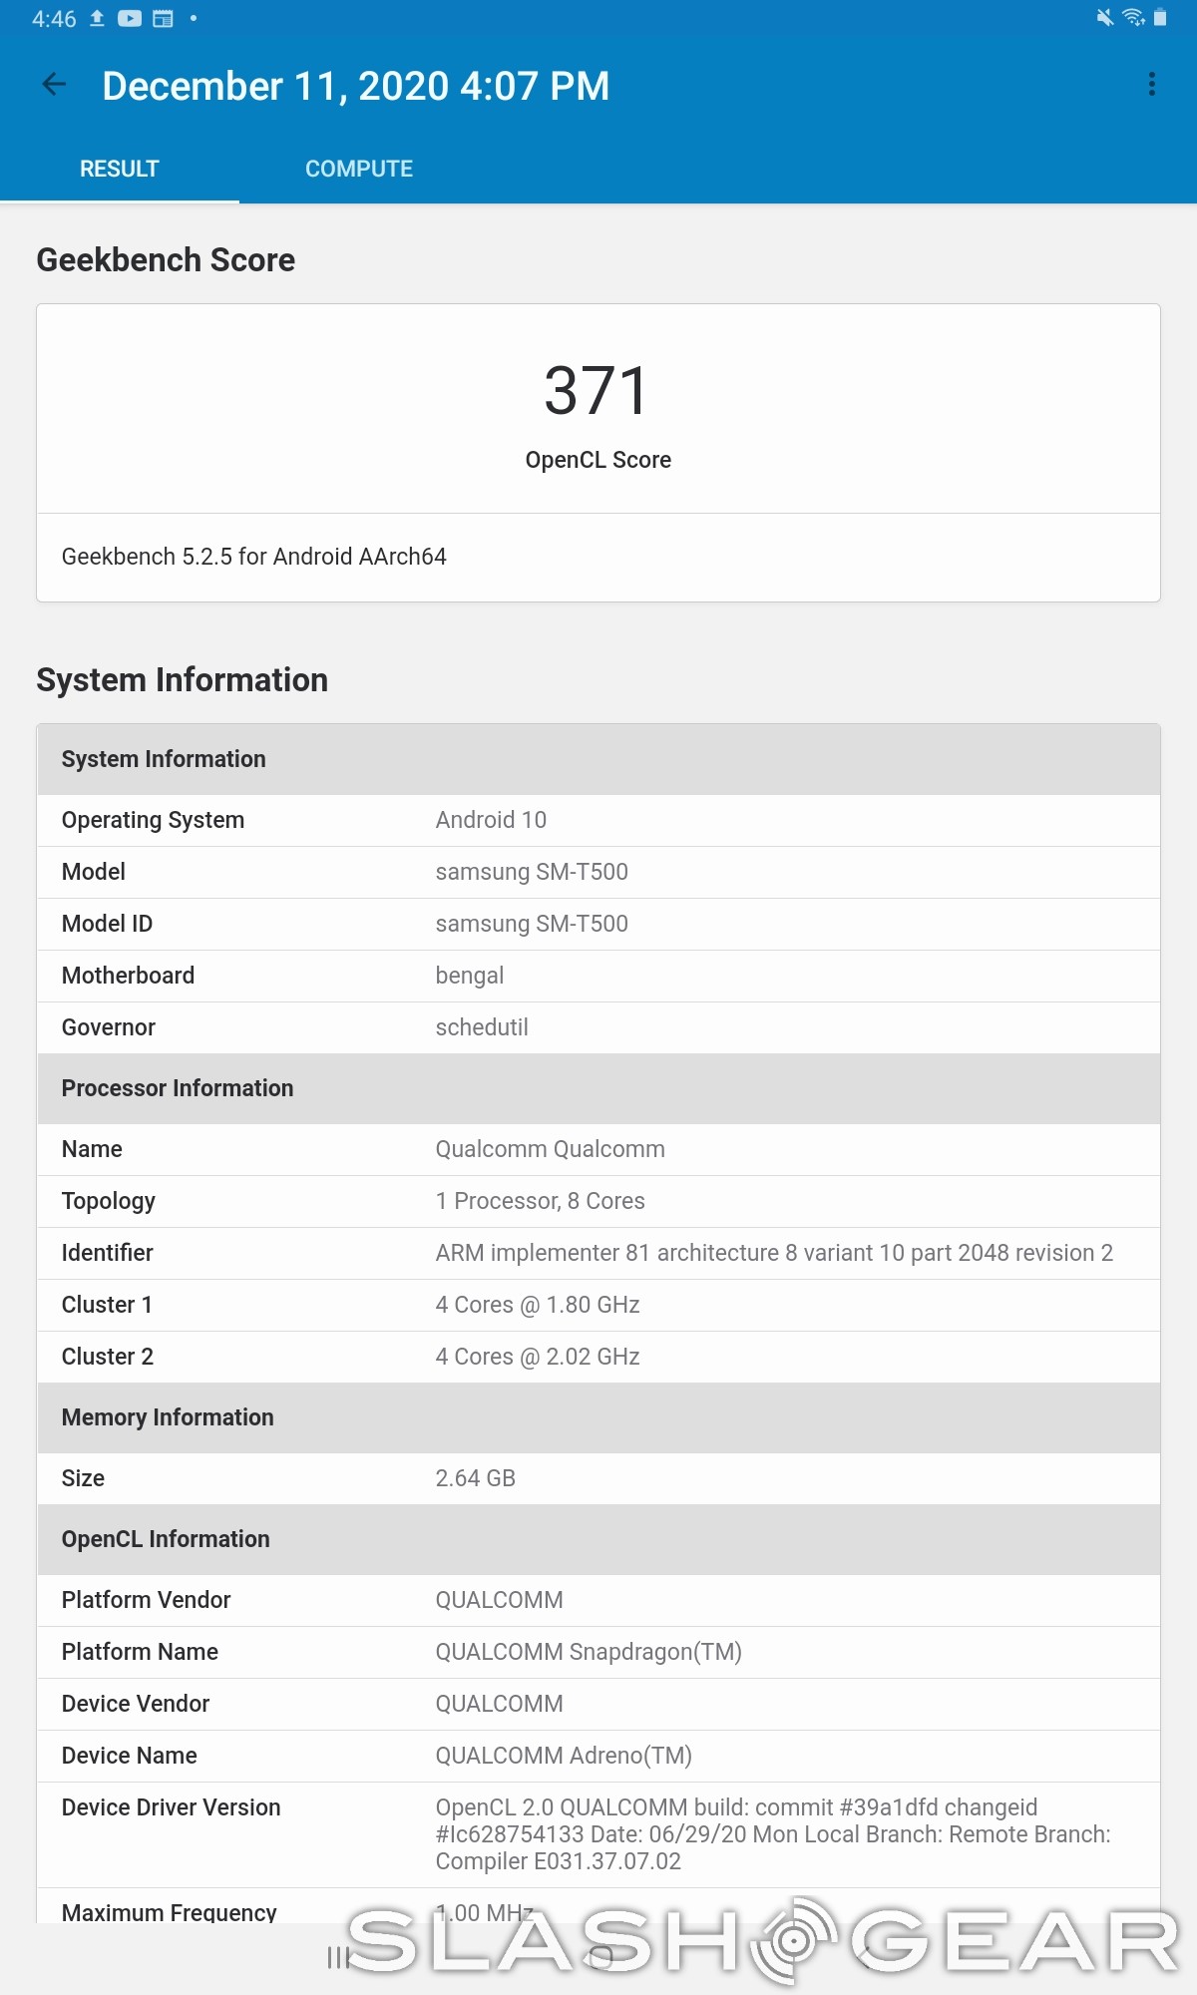Select the Operating System Android 10 row

coord(598,820)
